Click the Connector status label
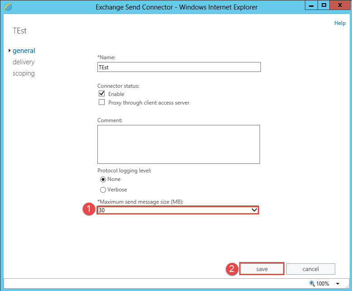 pyautogui.click(x=118, y=86)
